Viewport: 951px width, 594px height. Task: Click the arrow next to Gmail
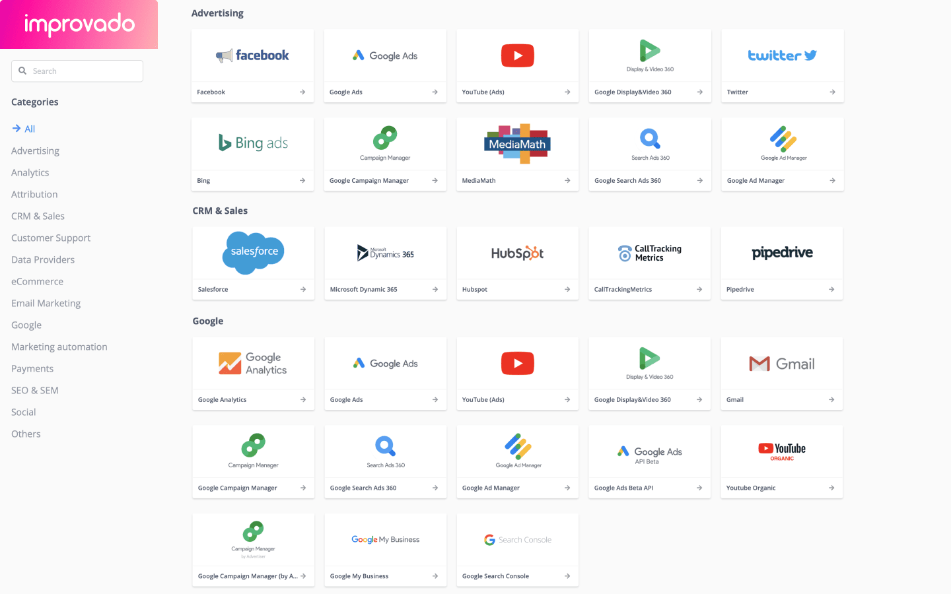click(x=831, y=399)
